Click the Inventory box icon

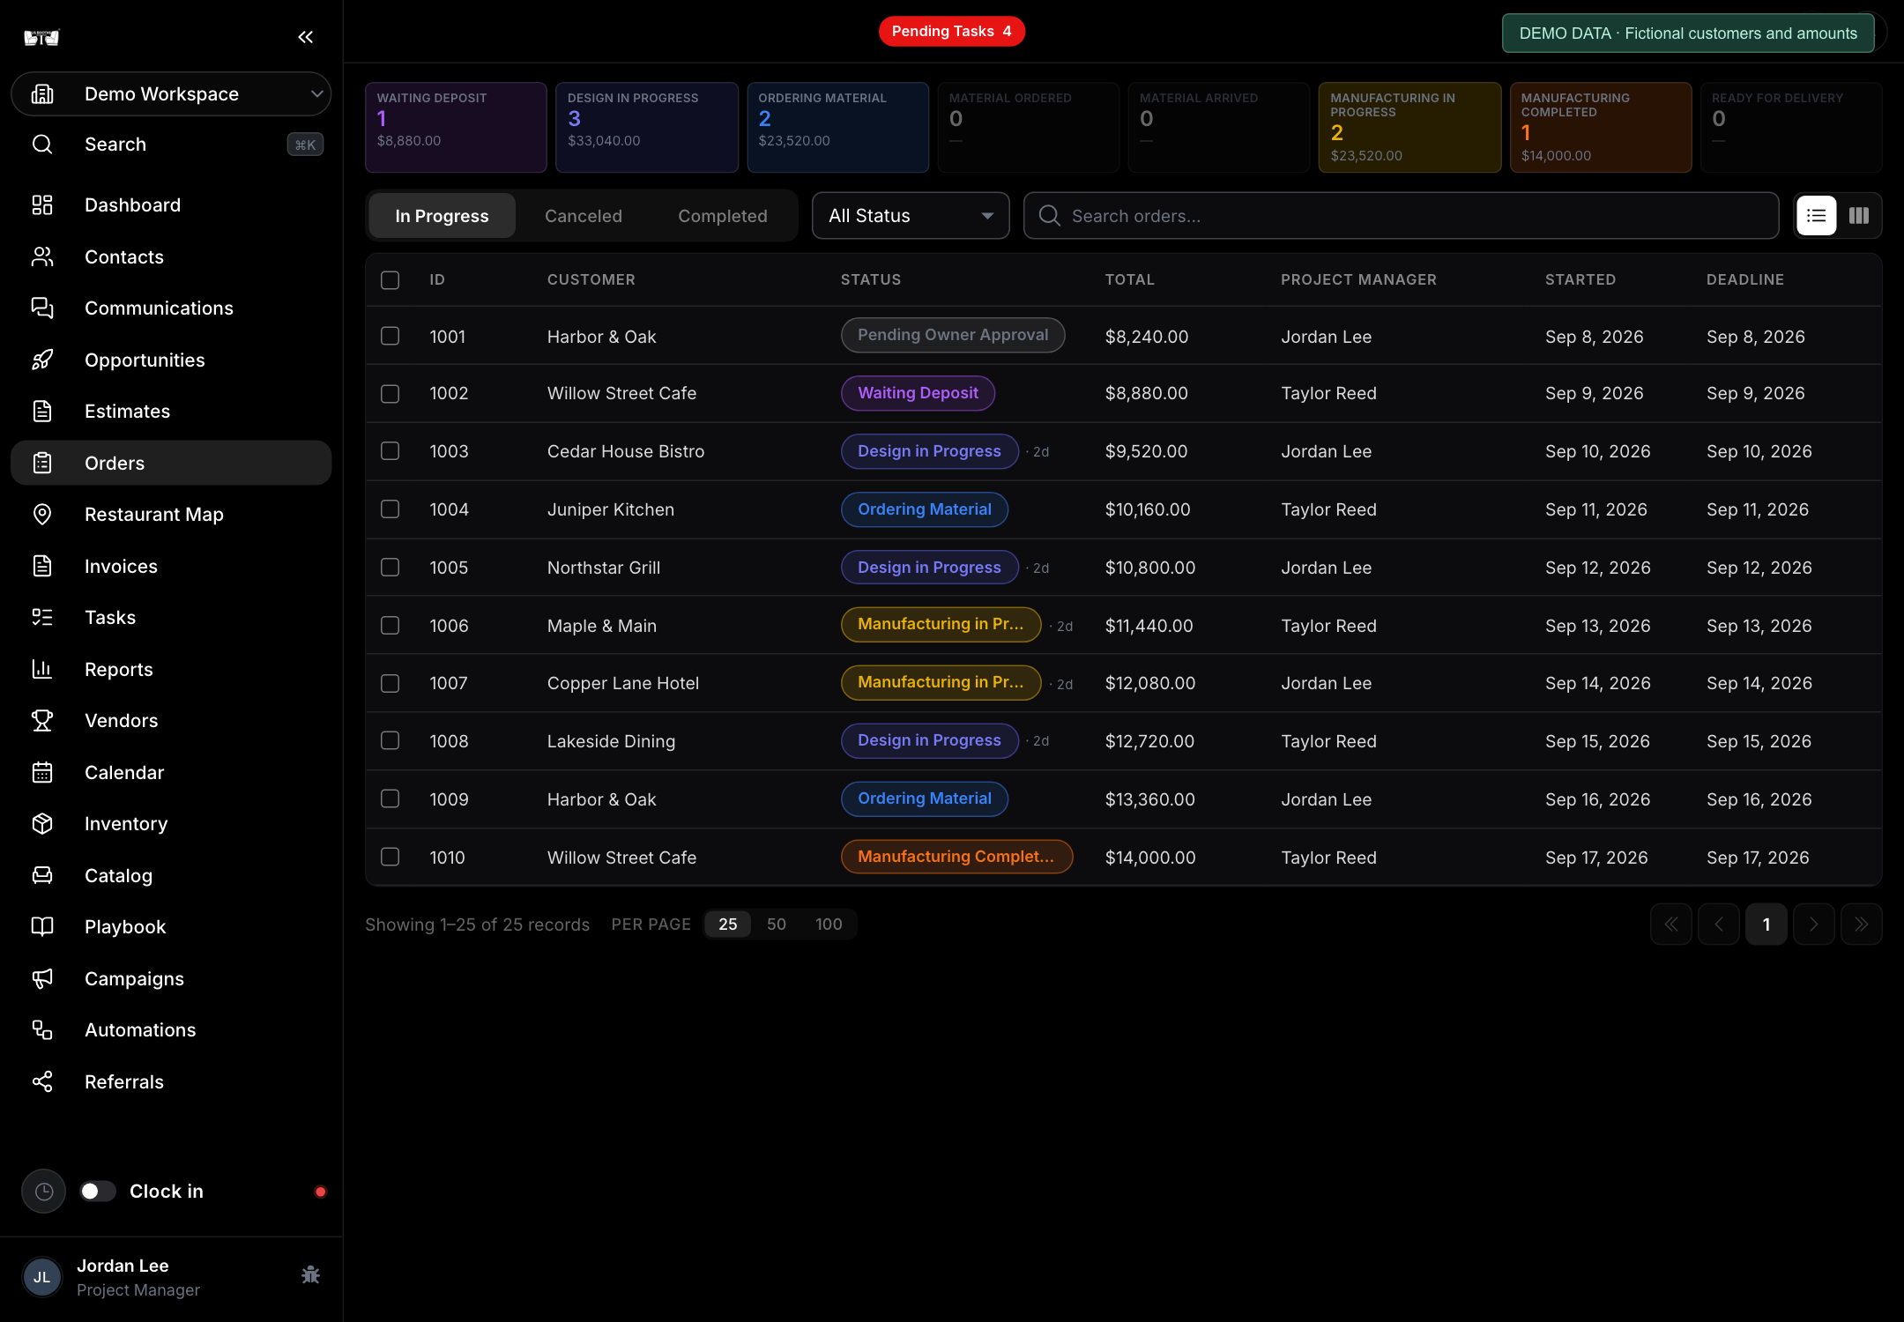coord(42,824)
